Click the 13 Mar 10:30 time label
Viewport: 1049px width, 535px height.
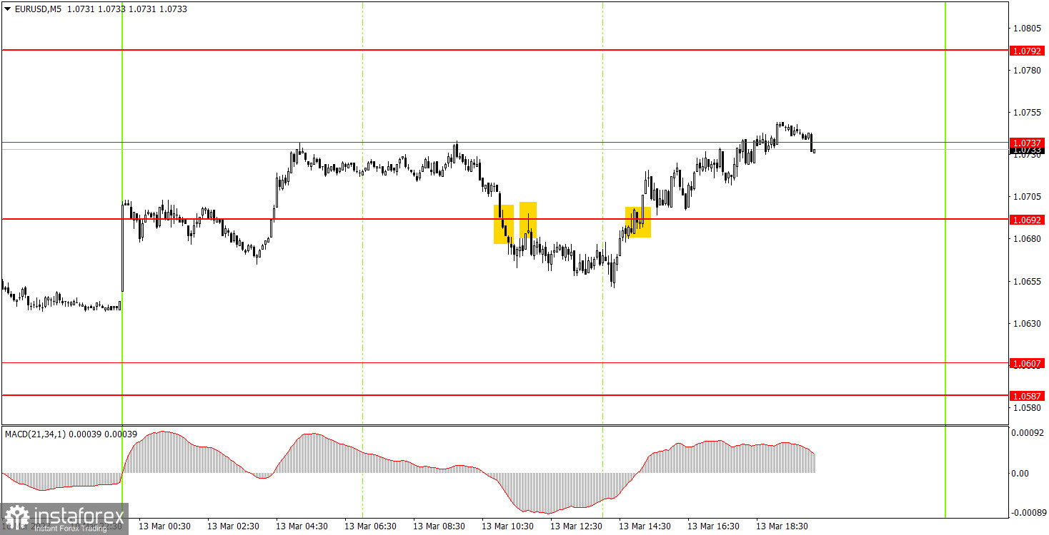coord(507,526)
